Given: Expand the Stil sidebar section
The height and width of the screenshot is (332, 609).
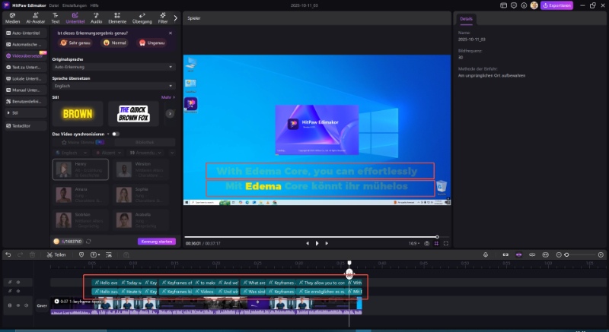Looking at the screenshot, I should click(x=26, y=113).
